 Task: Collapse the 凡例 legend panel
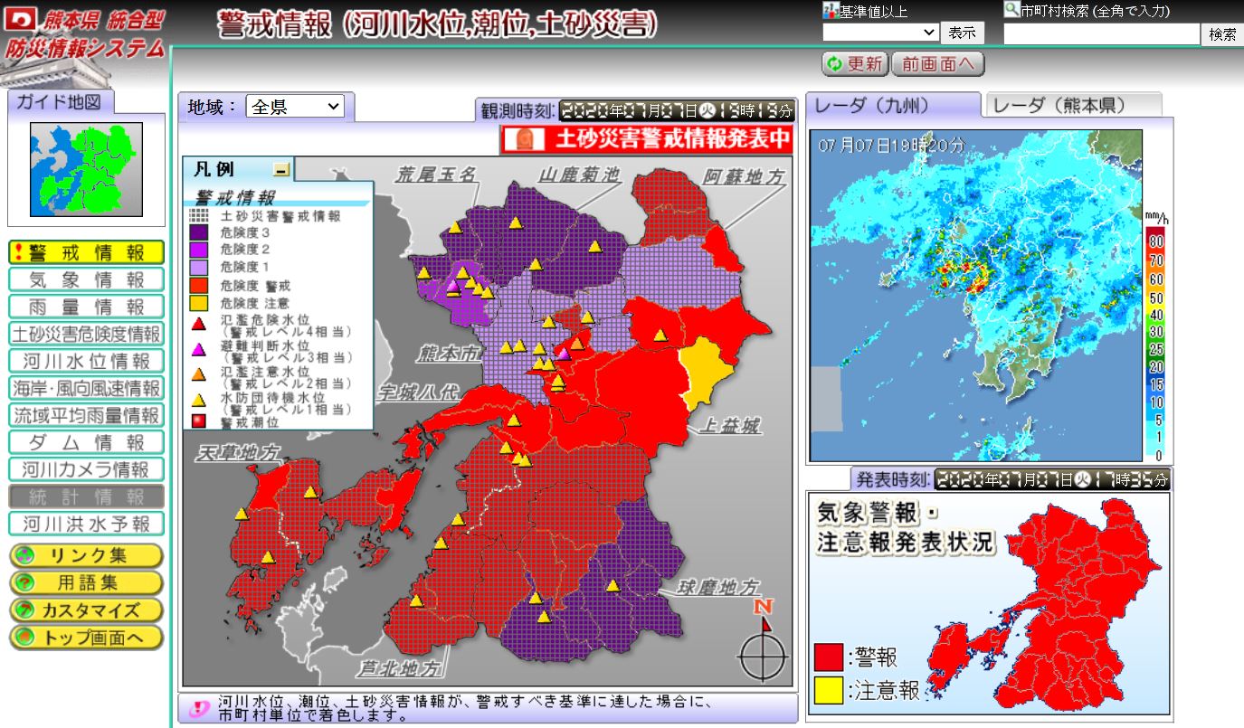(281, 169)
